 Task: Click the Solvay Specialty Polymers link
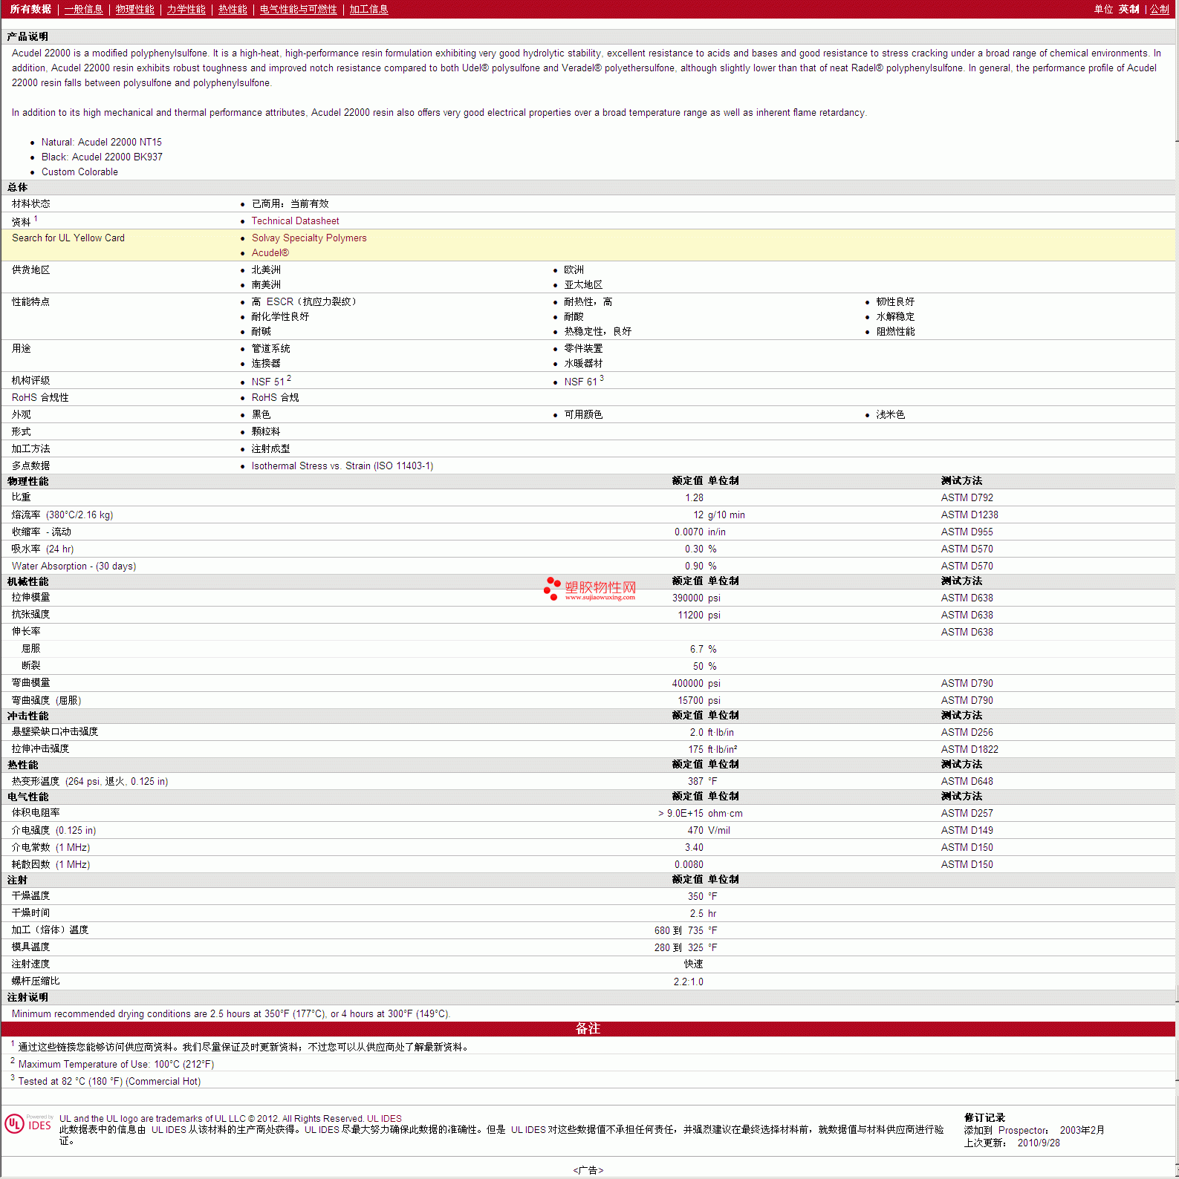pos(308,238)
